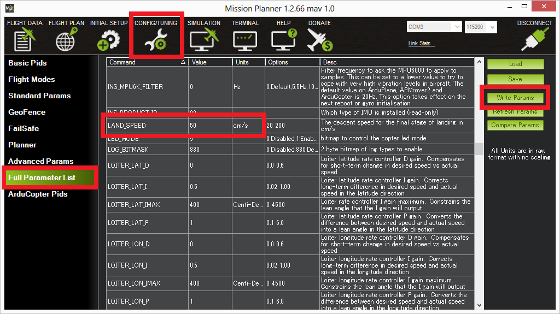Switch to Basic Pids section

[x=27, y=63]
